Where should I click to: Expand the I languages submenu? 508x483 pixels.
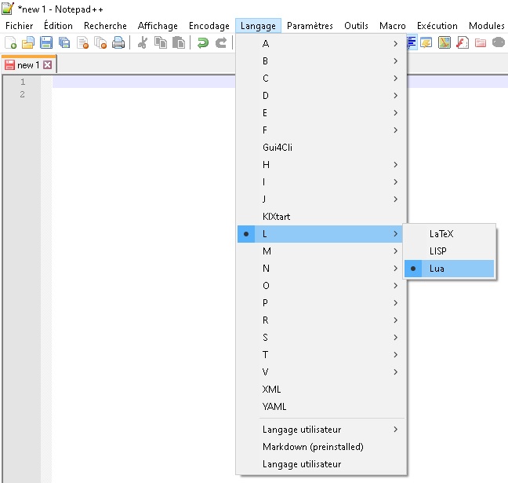321,181
